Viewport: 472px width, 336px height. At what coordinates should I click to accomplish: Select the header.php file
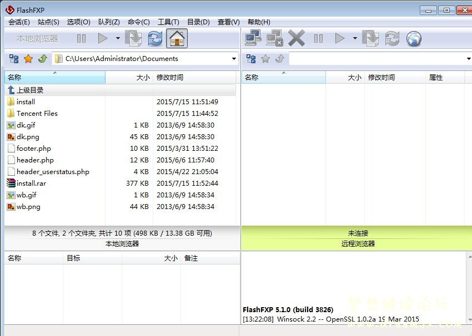120,160
